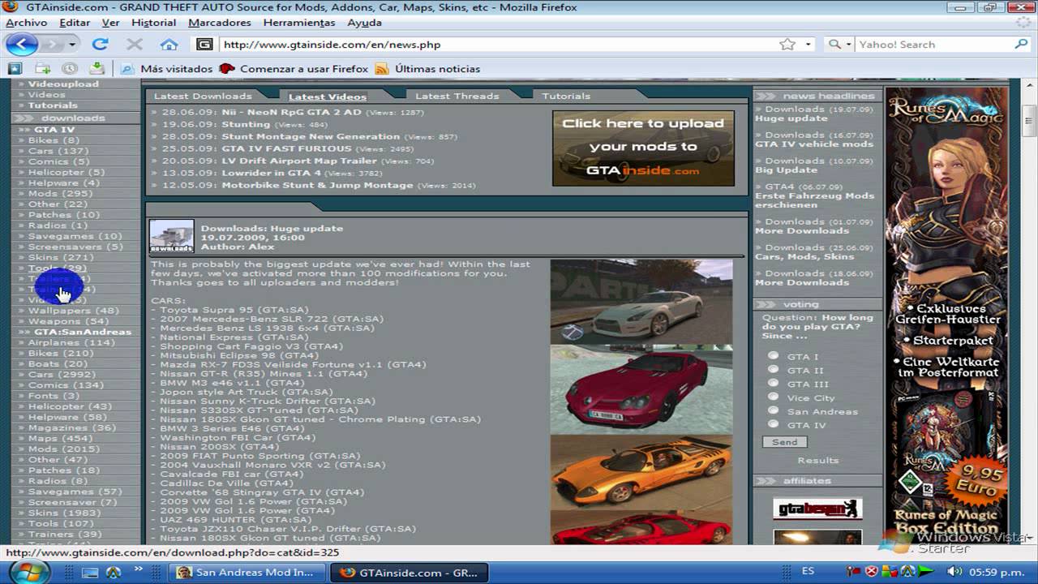Screen dimensions: 1038x584
Task: Click the orange sports car screenshot thumbnail
Action: tap(641, 472)
